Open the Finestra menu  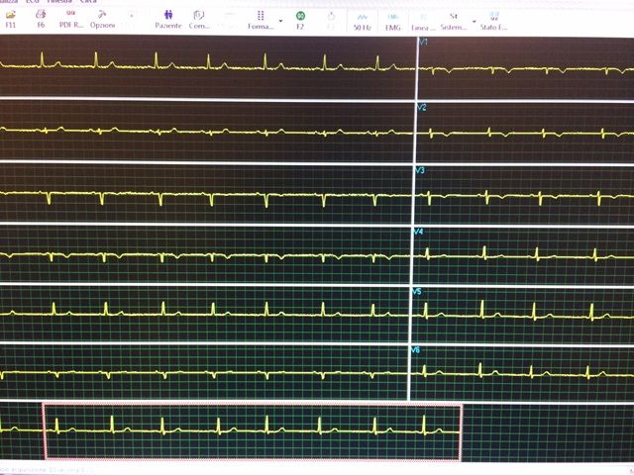pos(59,2)
